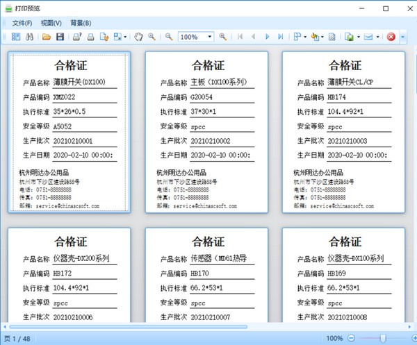Click product code XMZ022
The height and width of the screenshot is (345, 417).
[64, 97]
